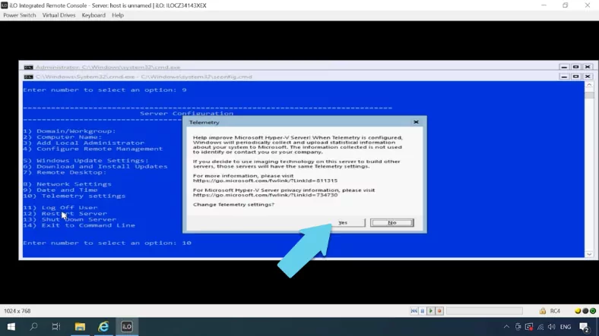Click the '6) Download and Install Updates' line
This screenshot has width=599, height=336.
(95, 166)
